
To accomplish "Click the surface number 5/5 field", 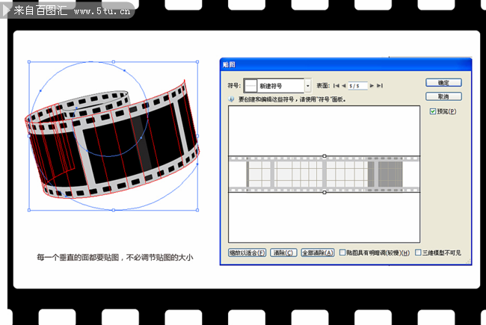I will point(357,86).
